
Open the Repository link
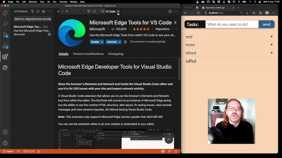[x=163, y=29]
